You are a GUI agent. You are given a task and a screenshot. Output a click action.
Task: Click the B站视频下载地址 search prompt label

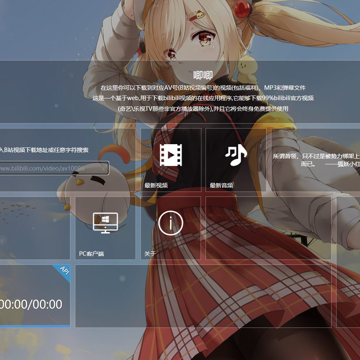pos(44,150)
